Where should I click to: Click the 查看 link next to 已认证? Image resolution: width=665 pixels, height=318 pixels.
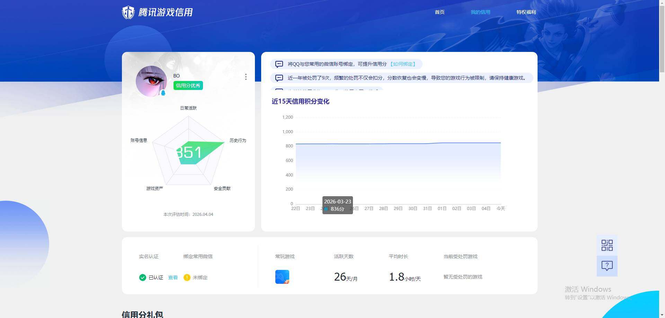pos(173,277)
